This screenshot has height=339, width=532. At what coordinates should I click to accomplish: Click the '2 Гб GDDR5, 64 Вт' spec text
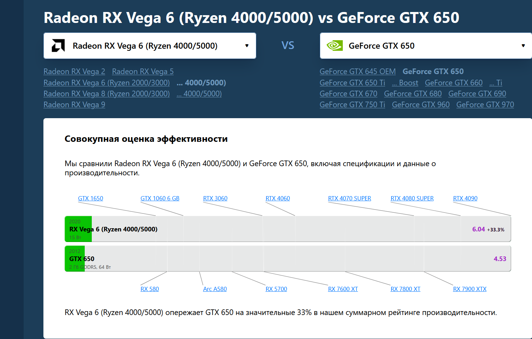(90, 267)
